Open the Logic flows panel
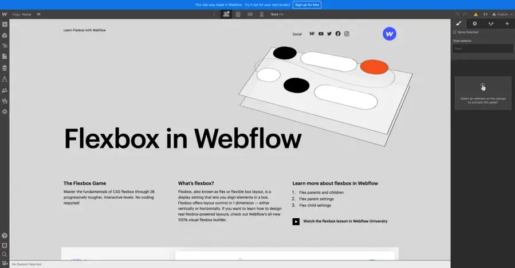The width and height of the screenshot is (515, 268). [x=5, y=79]
